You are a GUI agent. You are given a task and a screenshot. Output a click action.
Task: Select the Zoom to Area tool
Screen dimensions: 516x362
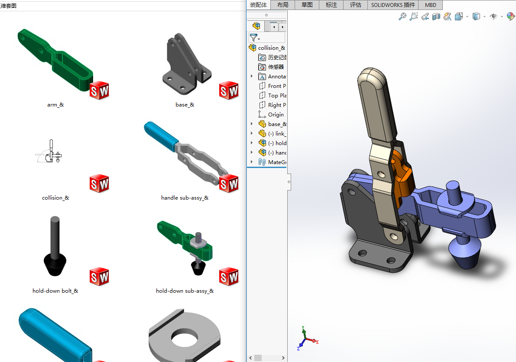point(414,16)
